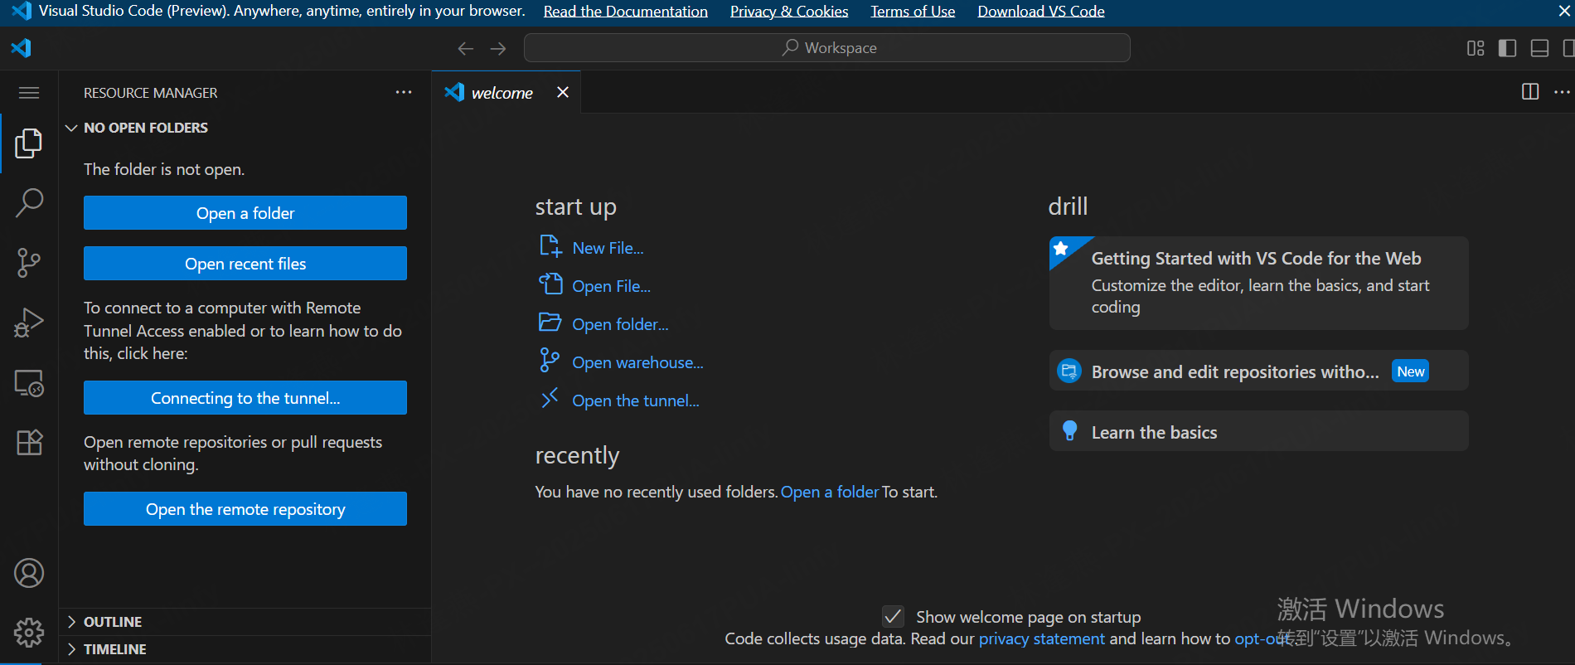
Task: Click the opt-out link
Action: pos(1262,638)
